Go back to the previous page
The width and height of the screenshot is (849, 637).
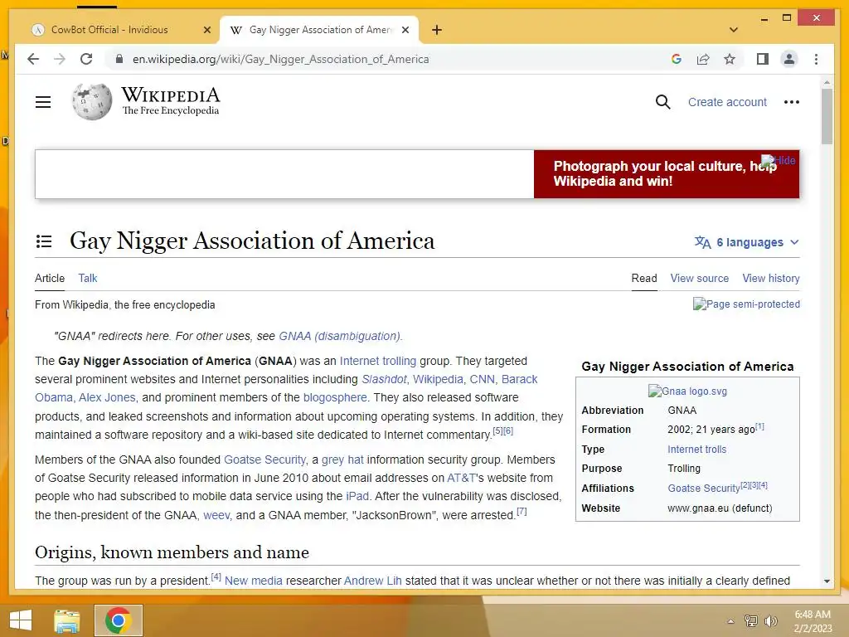[x=33, y=59]
